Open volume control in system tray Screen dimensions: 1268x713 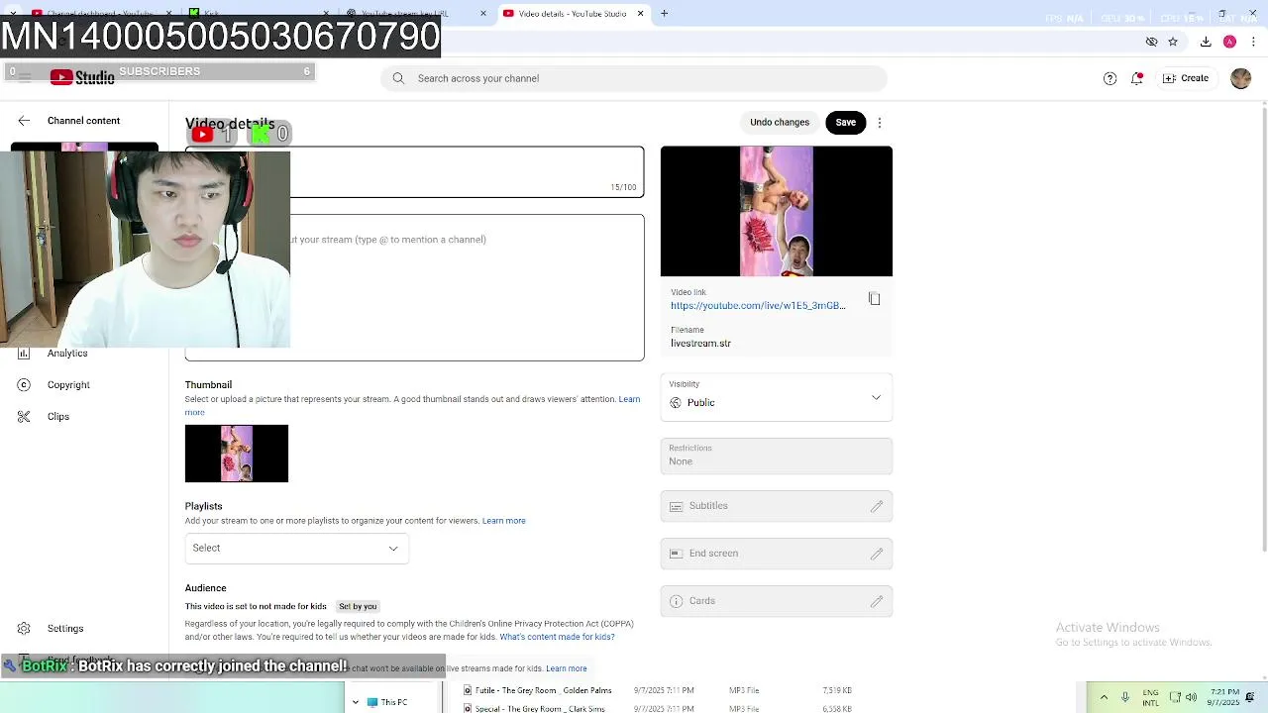pyautogui.click(x=1191, y=697)
